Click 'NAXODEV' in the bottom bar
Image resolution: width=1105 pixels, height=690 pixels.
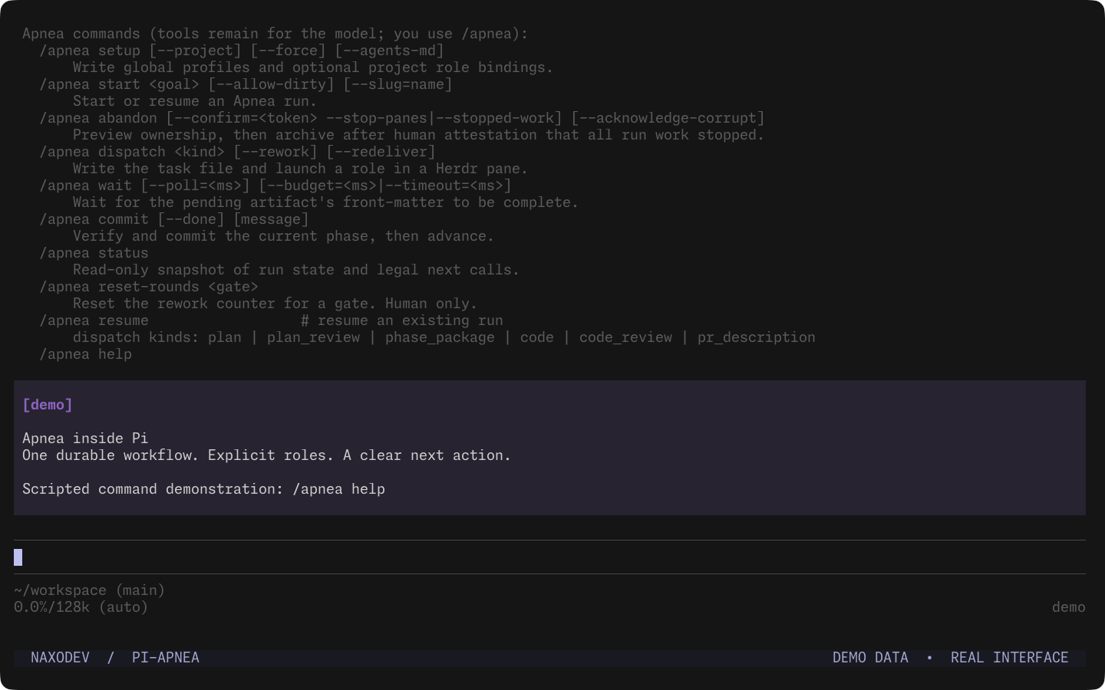click(60, 658)
